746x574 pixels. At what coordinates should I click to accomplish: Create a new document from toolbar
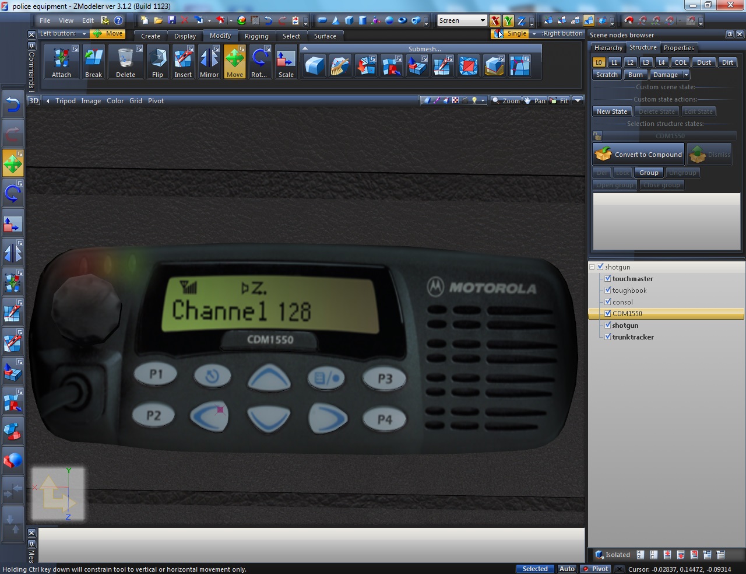145,20
